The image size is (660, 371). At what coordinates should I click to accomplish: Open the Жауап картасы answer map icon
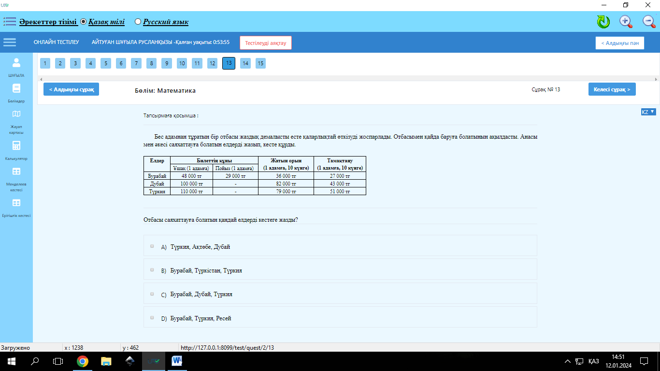pyautogui.click(x=16, y=114)
